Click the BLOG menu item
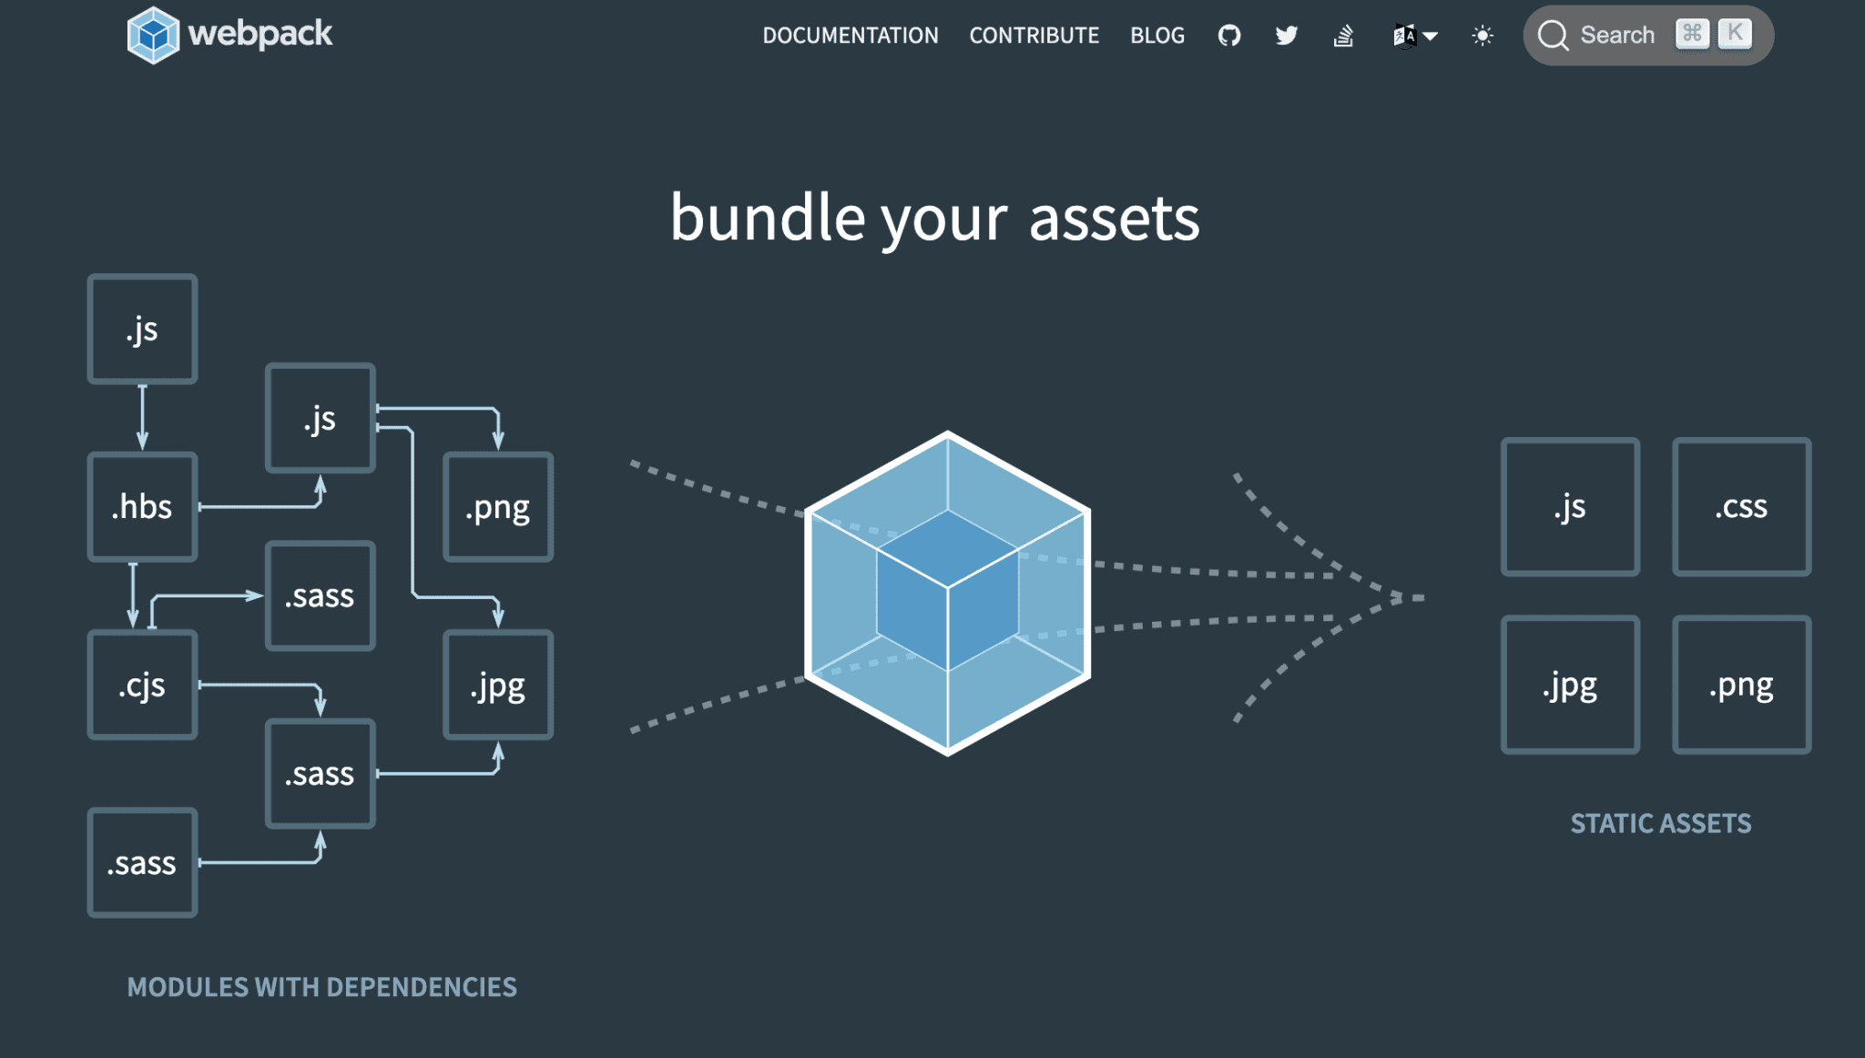The height and width of the screenshot is (1058, 1865). [1158, 35]
